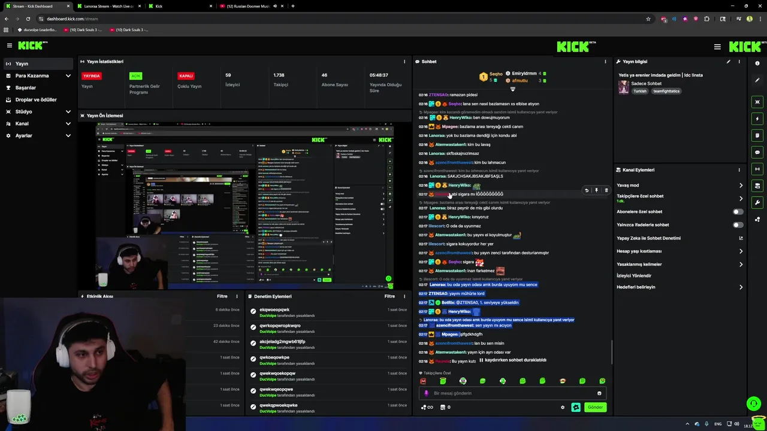The width and height of the screenshot is (767, 431).
Task: Click broadcast signal icon in right sidebar
Action: [x=757, y=169]
